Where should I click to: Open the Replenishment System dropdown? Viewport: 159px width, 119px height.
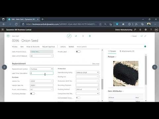(x=41, y=69)
